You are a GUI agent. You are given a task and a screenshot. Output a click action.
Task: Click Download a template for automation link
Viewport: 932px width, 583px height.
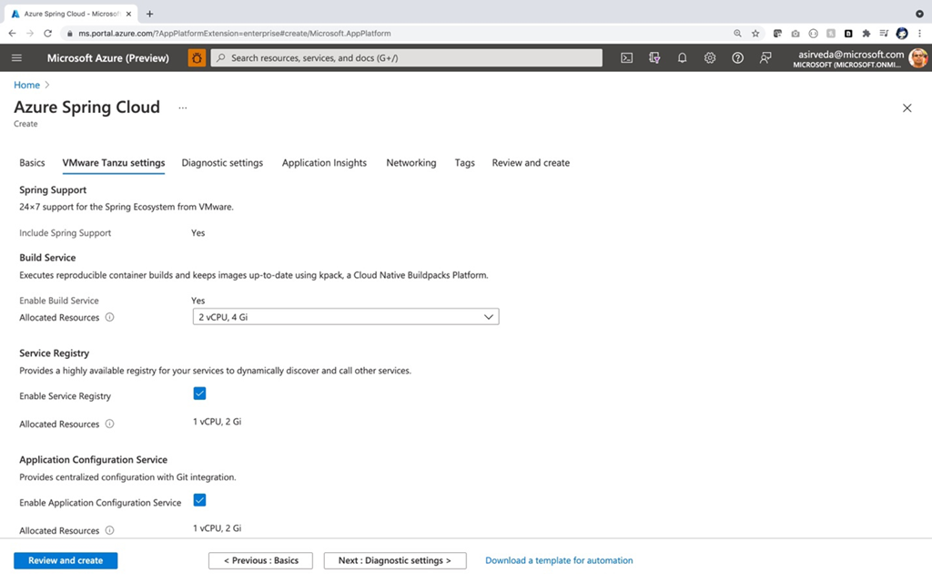[559, 560]
